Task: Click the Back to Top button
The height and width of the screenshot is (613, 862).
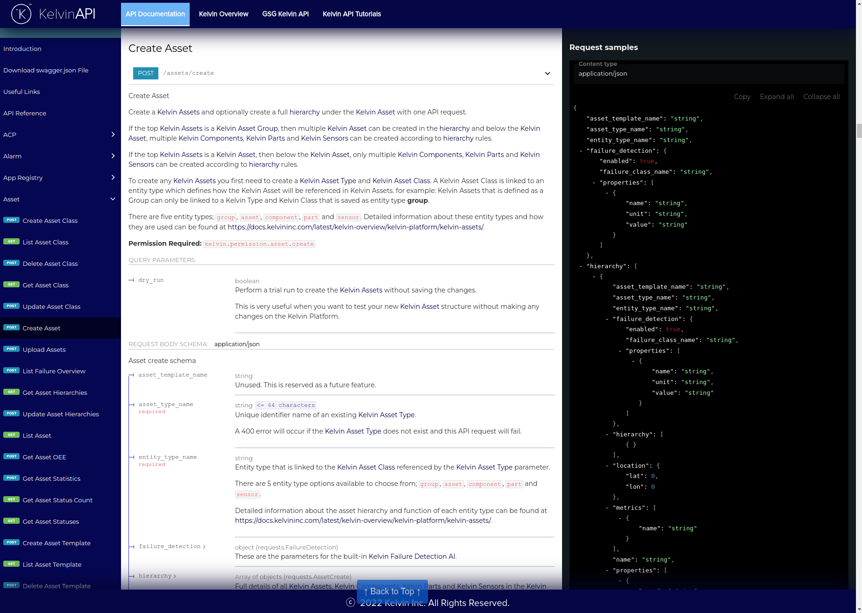Action: pyautogui.click(x=392, y=592)
